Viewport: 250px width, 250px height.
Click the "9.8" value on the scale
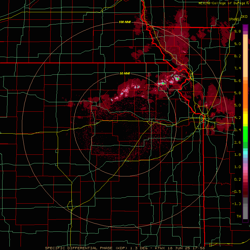pyautogui.click(x=237, y=31)
